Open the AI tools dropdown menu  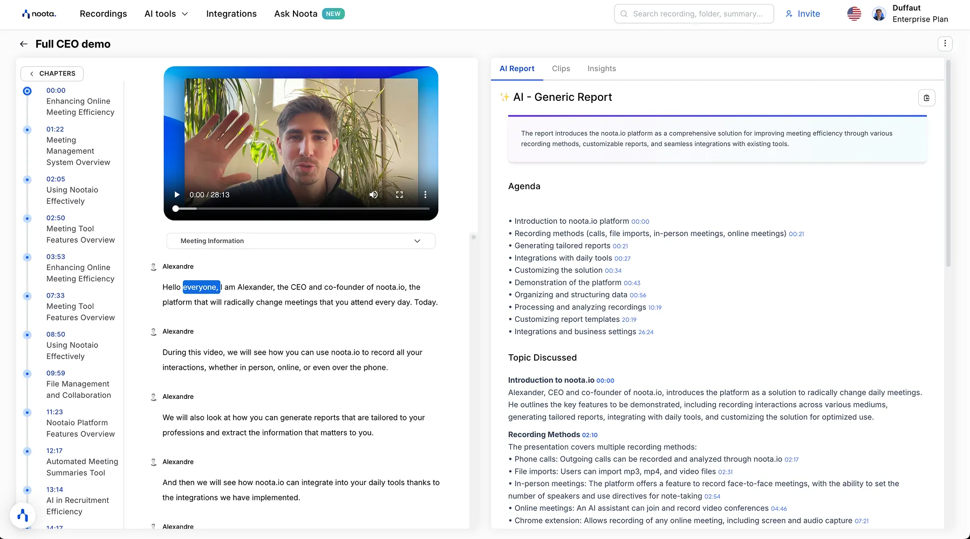pyautogui.click(x=166, y=13)
